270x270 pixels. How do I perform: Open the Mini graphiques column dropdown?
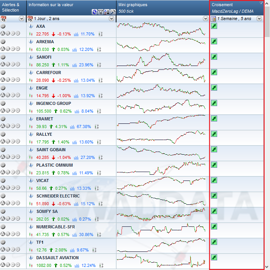(206, 19)
